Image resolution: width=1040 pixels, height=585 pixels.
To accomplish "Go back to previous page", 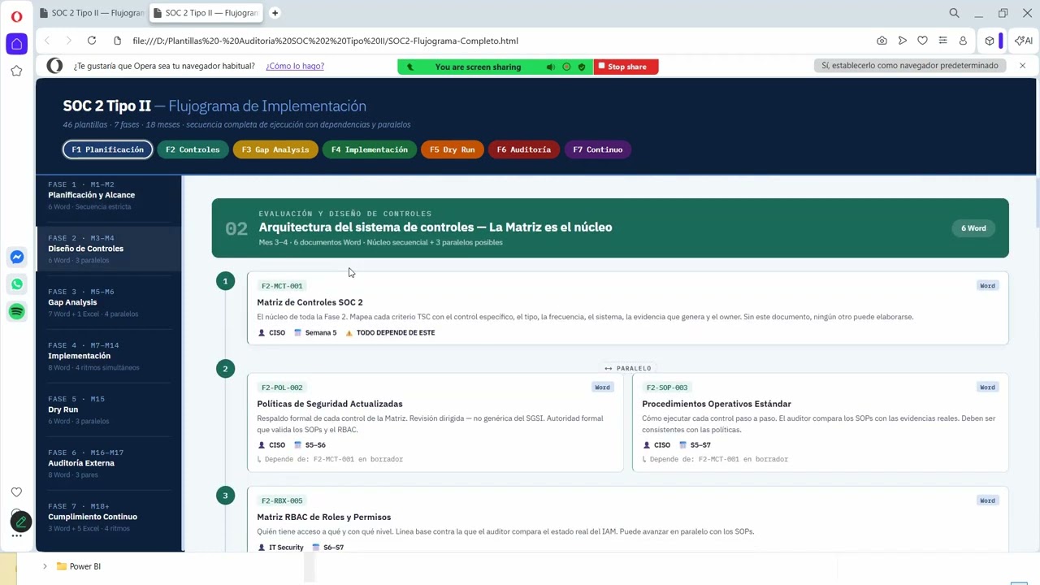I will click(x=47, y=41).
